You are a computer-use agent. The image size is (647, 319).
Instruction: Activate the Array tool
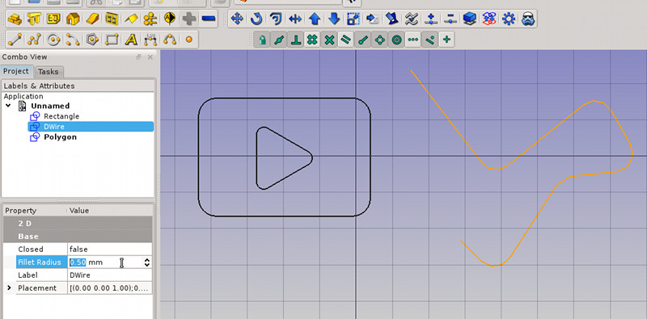tap(509, 19)
